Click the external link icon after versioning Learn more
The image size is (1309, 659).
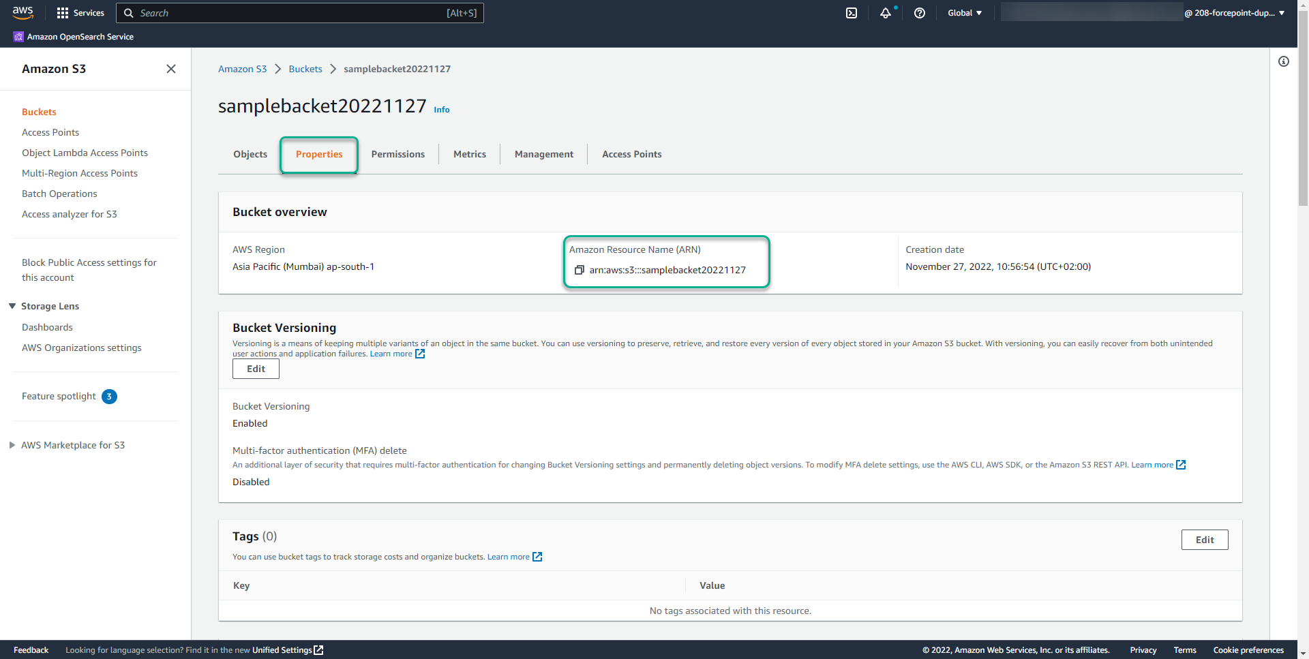point(420,354)
